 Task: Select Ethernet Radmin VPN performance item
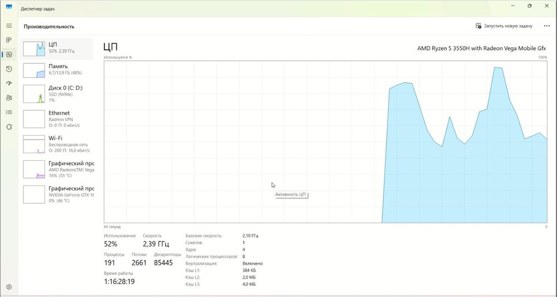coord(57,119)
